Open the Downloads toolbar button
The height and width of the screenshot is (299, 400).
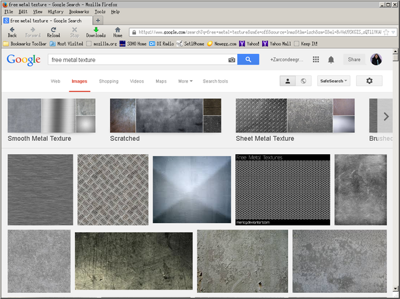click(96, 31)
